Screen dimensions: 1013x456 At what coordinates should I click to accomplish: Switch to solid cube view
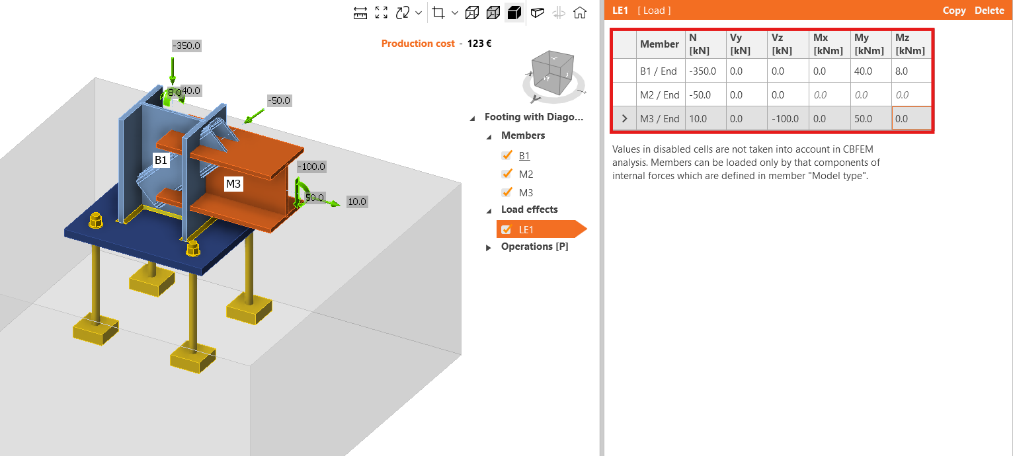[x=514, y=13]
